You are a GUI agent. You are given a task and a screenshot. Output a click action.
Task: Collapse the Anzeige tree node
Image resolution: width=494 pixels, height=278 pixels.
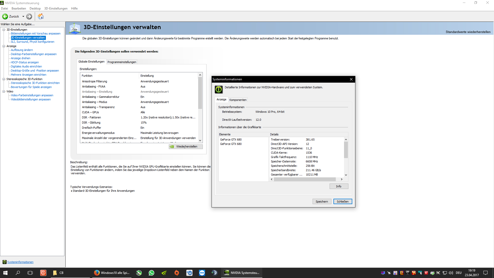click(x=4, y=46)
